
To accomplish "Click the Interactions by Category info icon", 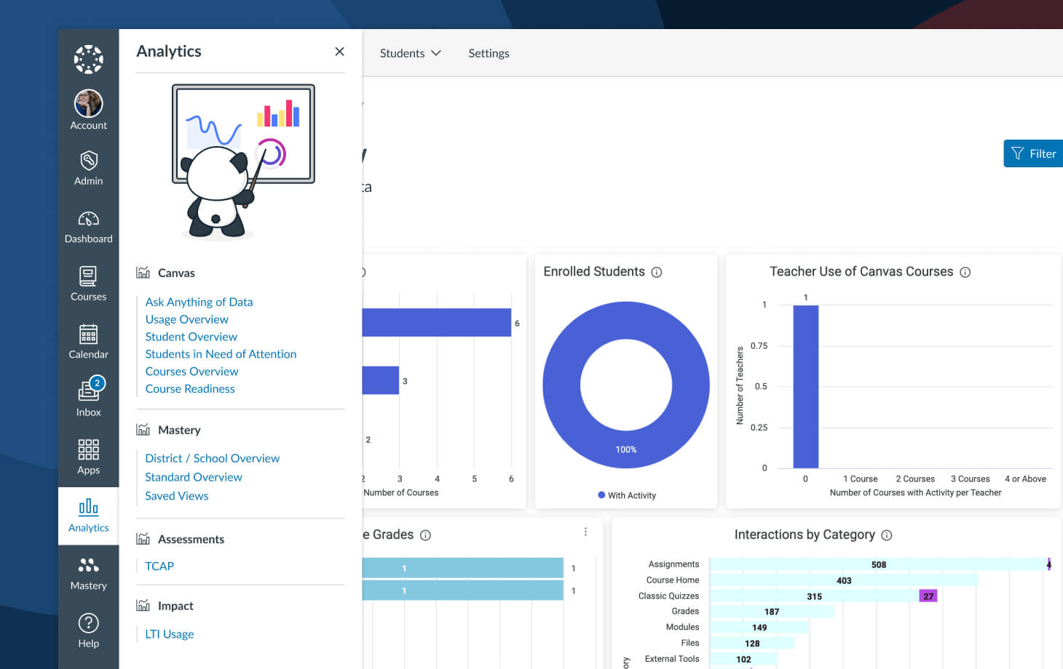I will [x=887, y=534].
